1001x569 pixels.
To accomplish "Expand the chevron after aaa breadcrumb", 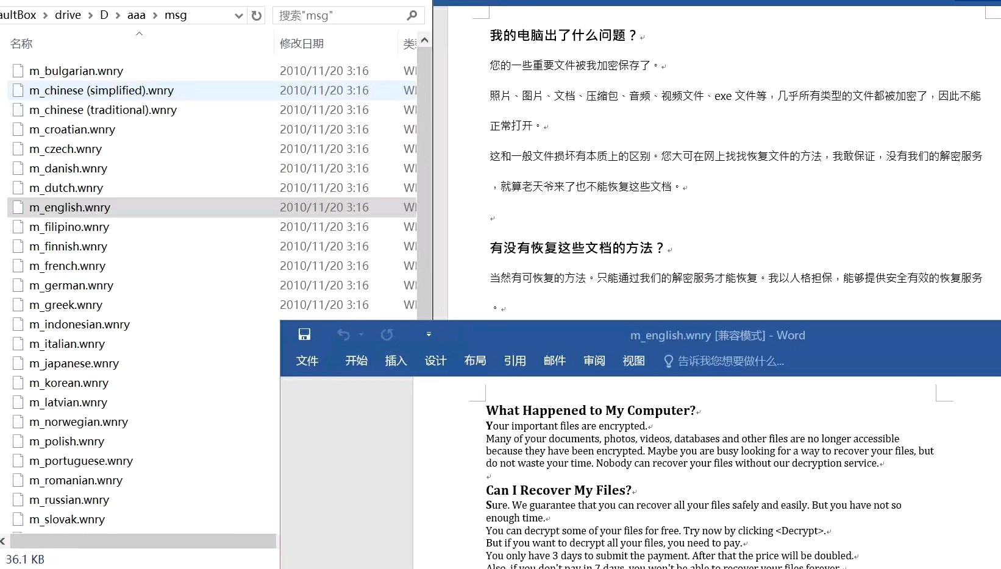I will coord(155,15).
